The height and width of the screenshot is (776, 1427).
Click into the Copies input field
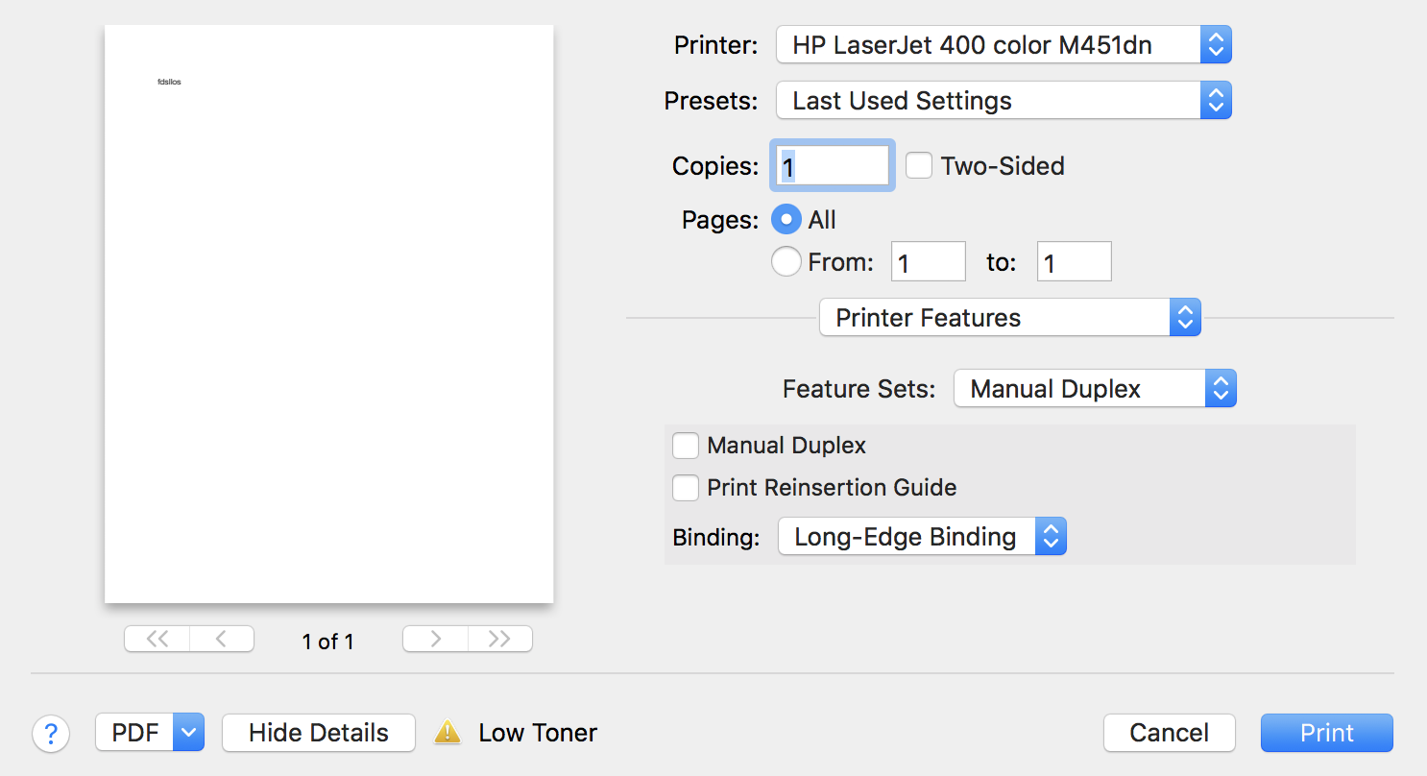pos(833,166)
